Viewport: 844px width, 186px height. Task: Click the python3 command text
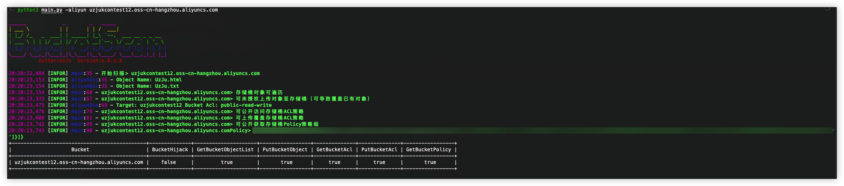[28, 10]
